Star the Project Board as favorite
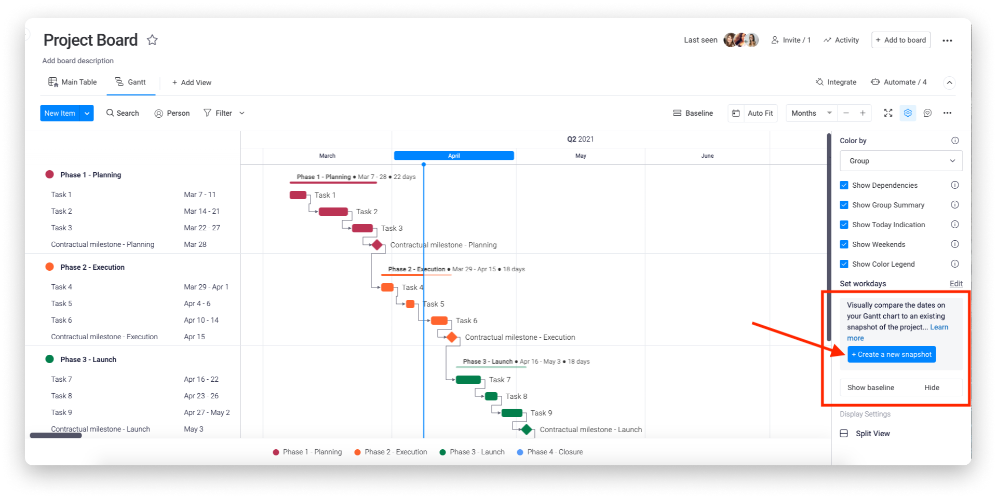This screenshot has height=499, width=997. [152, 40]
